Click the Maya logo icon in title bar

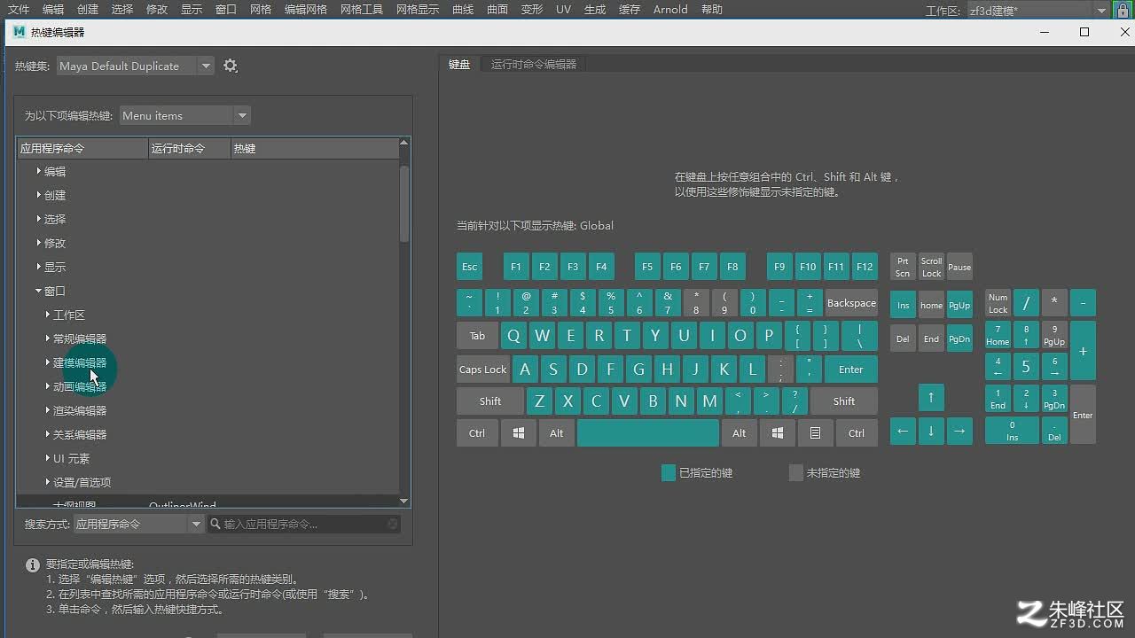click(20, 32)
